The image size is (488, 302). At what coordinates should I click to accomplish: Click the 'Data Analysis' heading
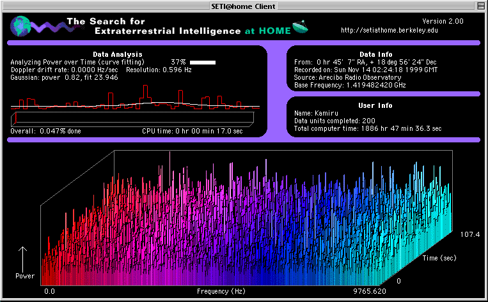coord(118,54)
